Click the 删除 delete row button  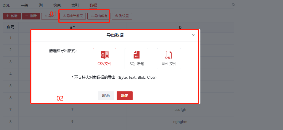click(x=31, y=16)
